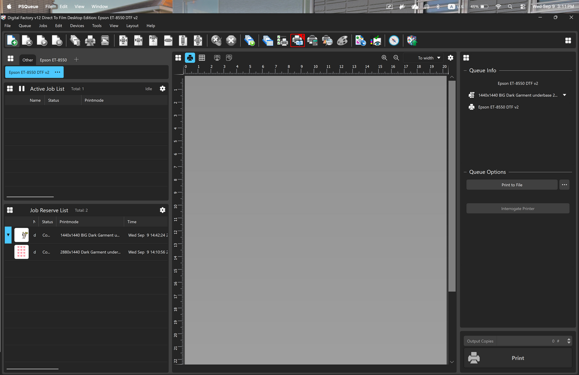Screen dimensions: 579x375
Task: Open the 1440x1440 BIG Dark Garment printmode dropdown
Action: (565, 95)
